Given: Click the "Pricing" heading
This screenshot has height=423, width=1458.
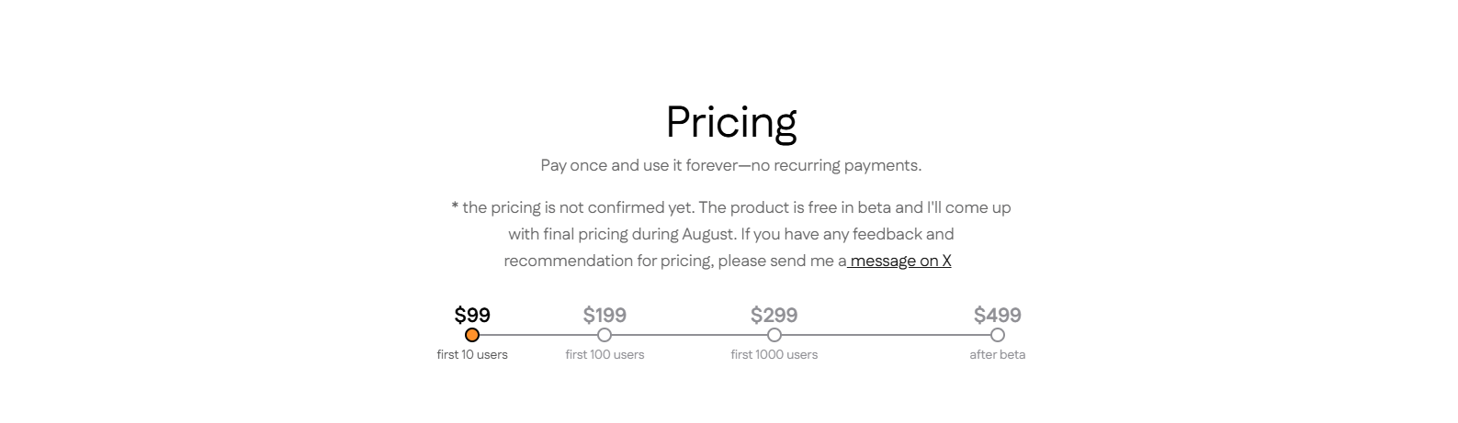Looking at the screenshot, I should pyautogui.click(x=731, y=122).
